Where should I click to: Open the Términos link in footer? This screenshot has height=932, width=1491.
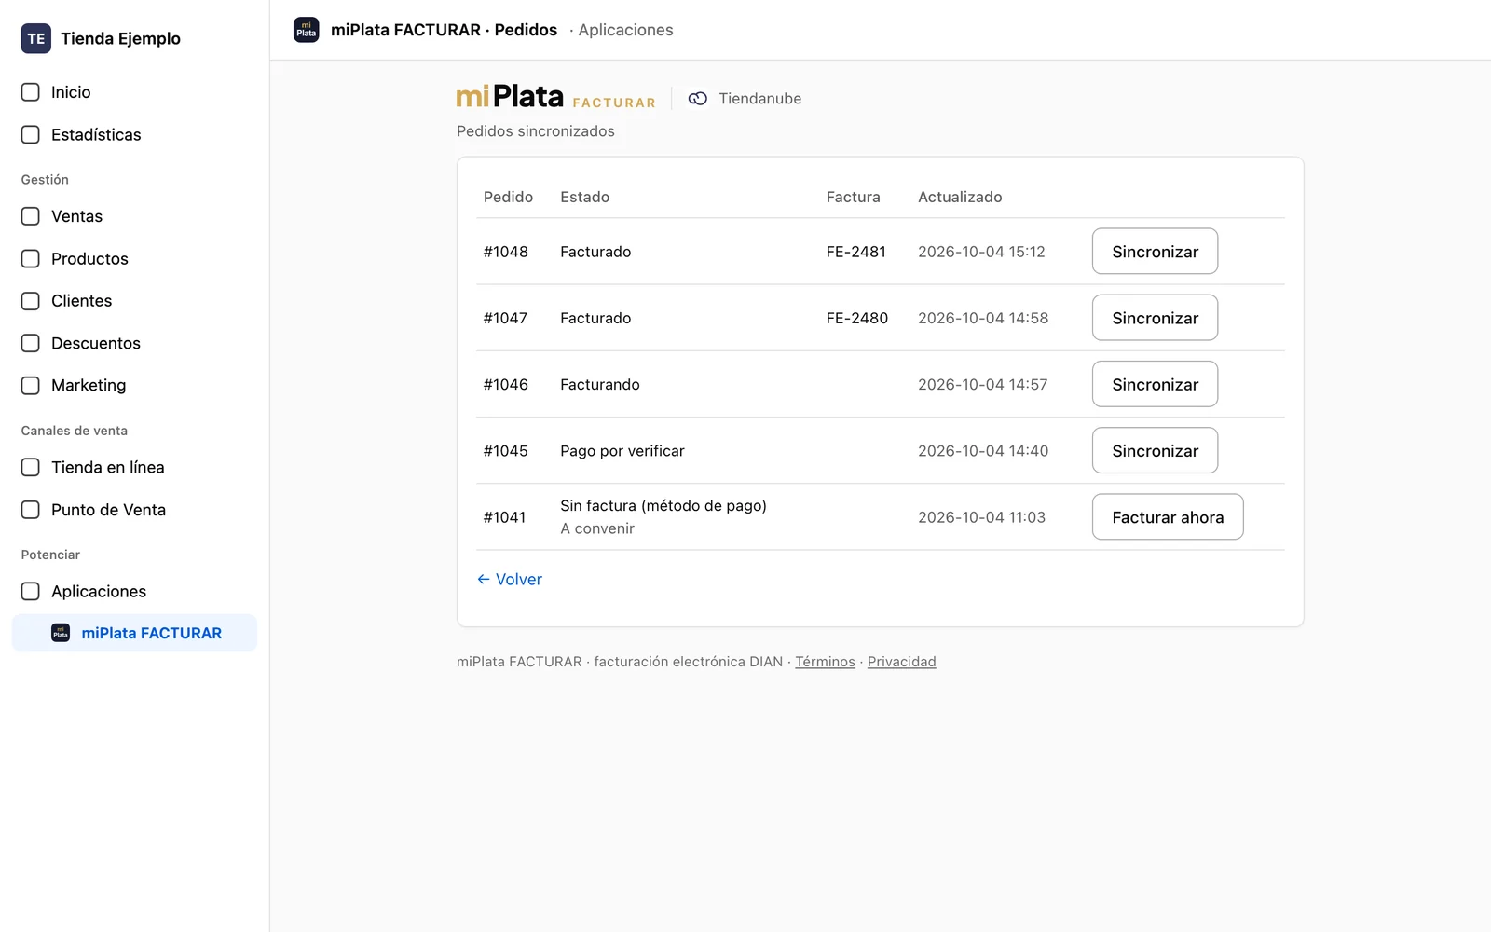coord(825,662)
